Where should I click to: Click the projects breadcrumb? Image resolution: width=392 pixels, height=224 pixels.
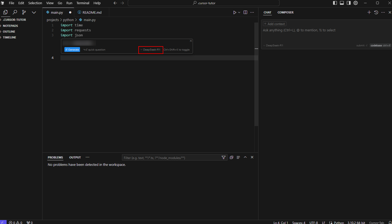[x=53, y=20]
